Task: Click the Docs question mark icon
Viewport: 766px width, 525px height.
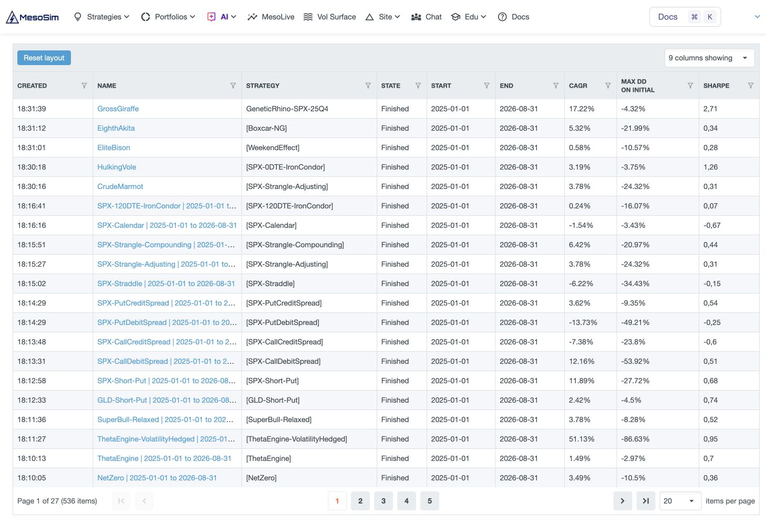Action: (502, 17)
